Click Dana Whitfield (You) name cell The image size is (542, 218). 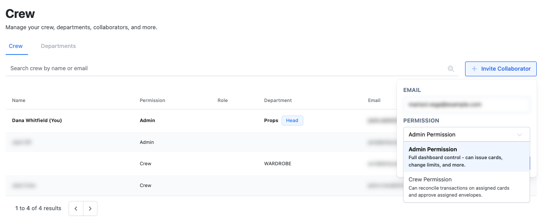pos(37,121)
